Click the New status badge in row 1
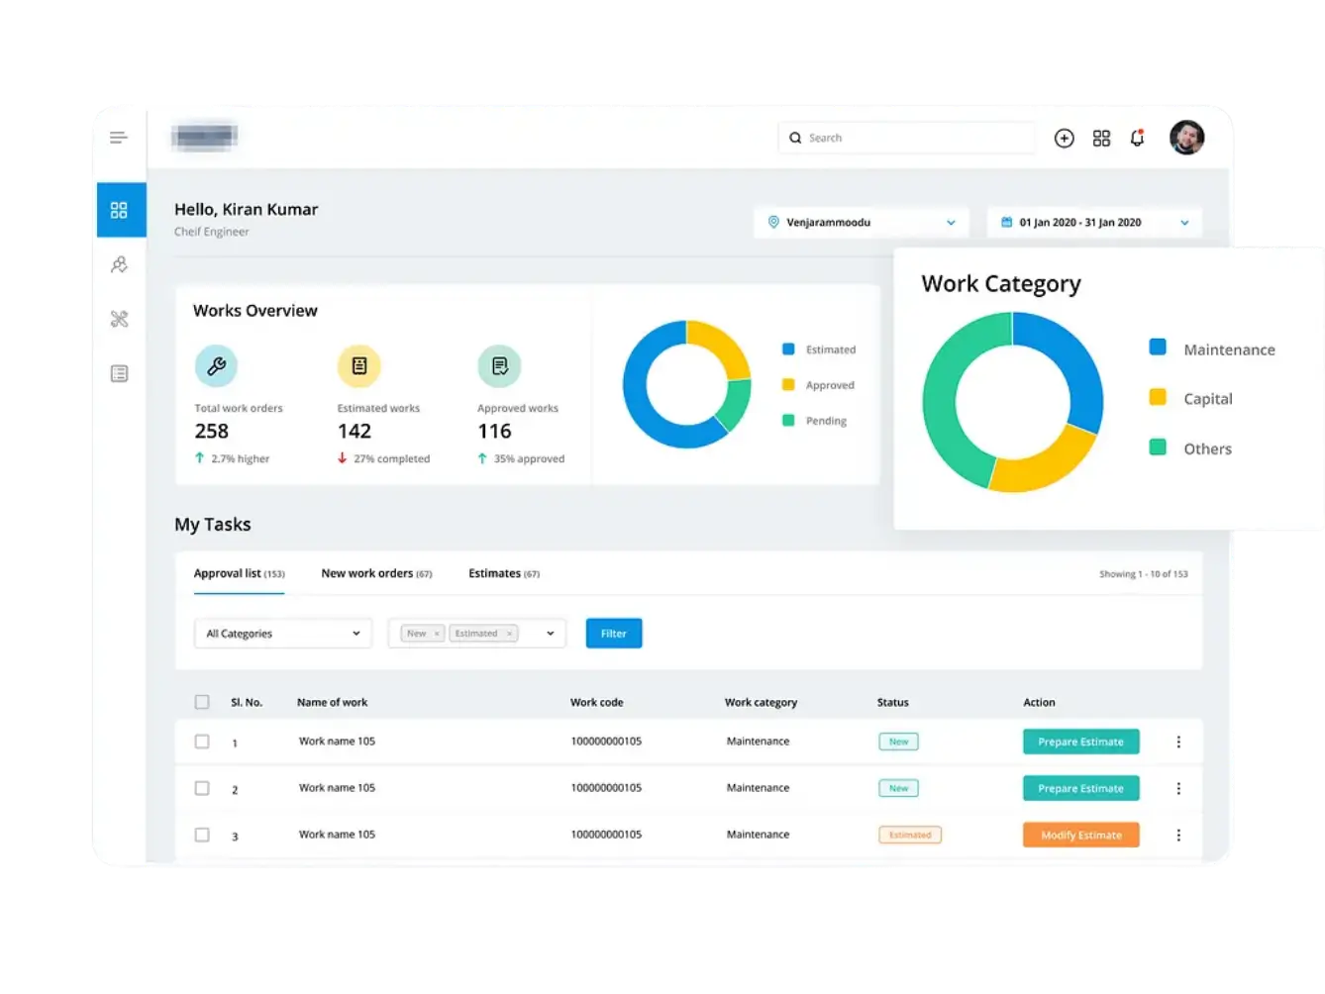This screenshot has width=1325, height=994. 898,742
